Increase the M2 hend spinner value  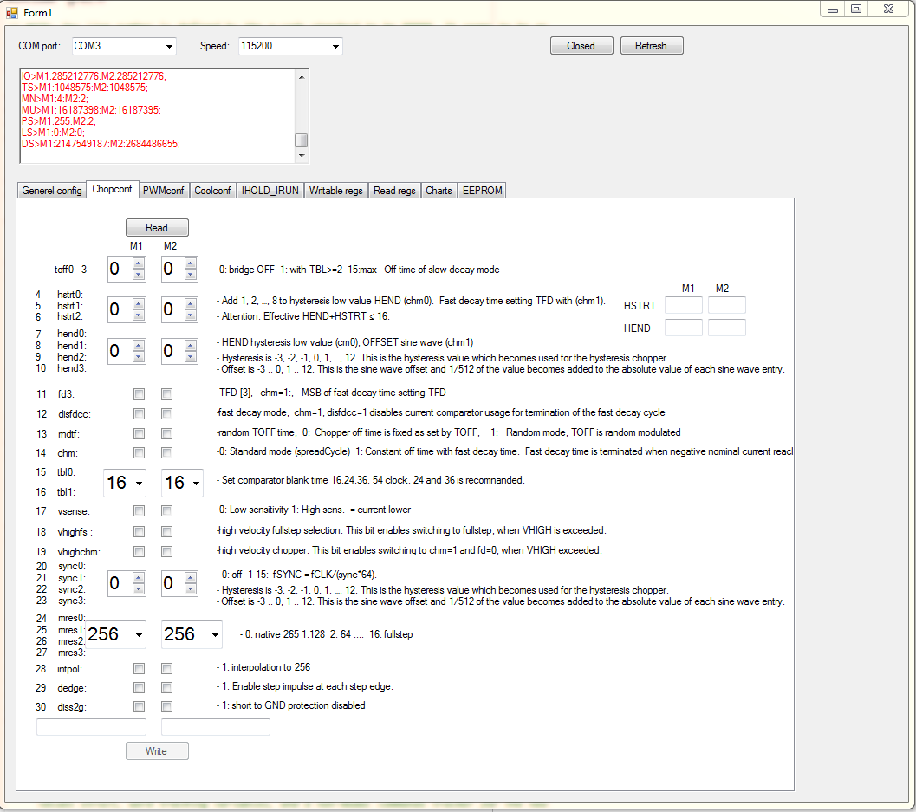pos(192,345)
